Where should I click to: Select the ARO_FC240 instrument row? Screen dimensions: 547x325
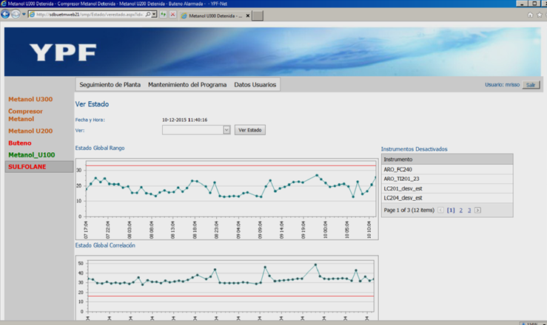[447, 169]
